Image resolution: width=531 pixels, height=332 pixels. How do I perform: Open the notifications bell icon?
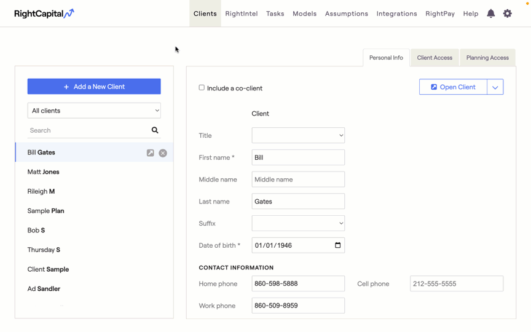pos(490,14)
